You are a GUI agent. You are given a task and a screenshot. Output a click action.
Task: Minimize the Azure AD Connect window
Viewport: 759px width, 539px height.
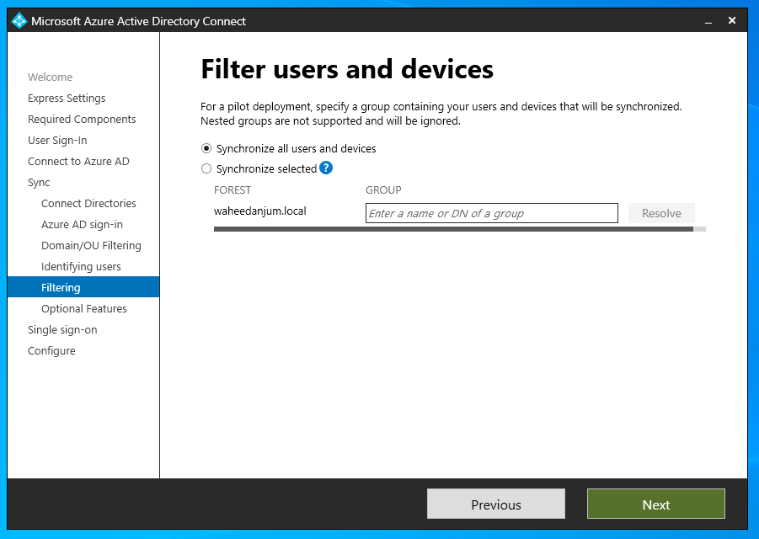pyautogui.click(x=708, y=21)
